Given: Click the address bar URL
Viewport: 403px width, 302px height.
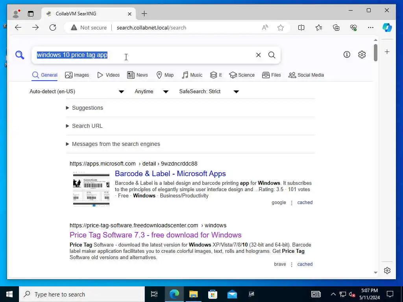Looking at the screenshot, I should (x=152, y=28).
